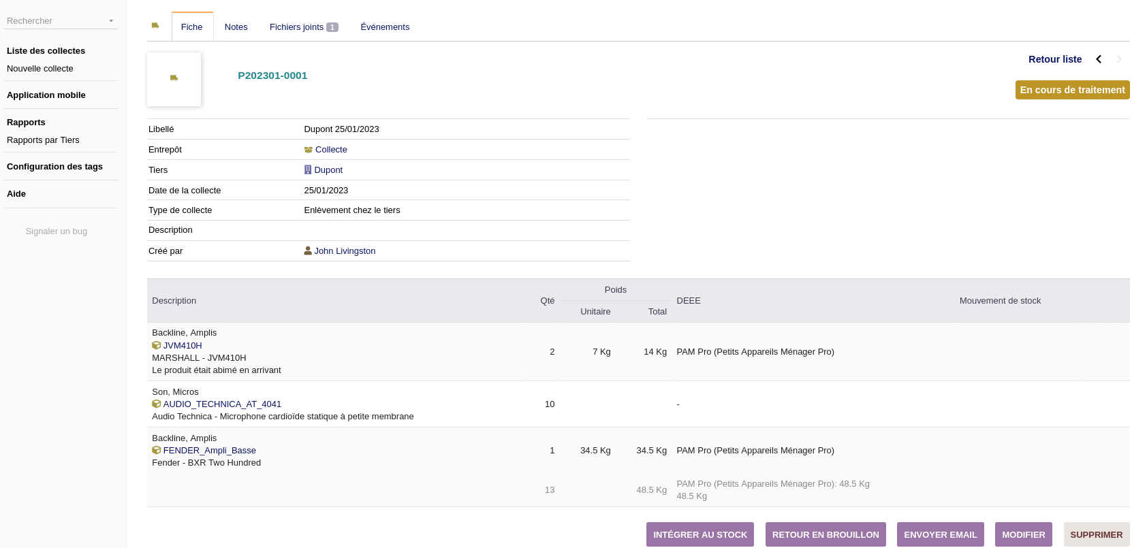The height and width of the screenshot is (548, 1132).
Task: Click 'Son, Micros' category text
Action: click(175, 392)
